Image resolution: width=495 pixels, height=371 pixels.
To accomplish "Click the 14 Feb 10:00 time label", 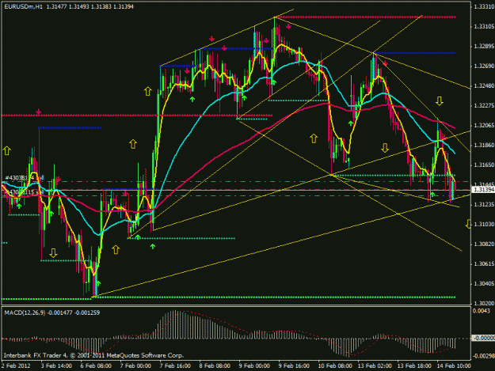I will (x=454, y=365).
